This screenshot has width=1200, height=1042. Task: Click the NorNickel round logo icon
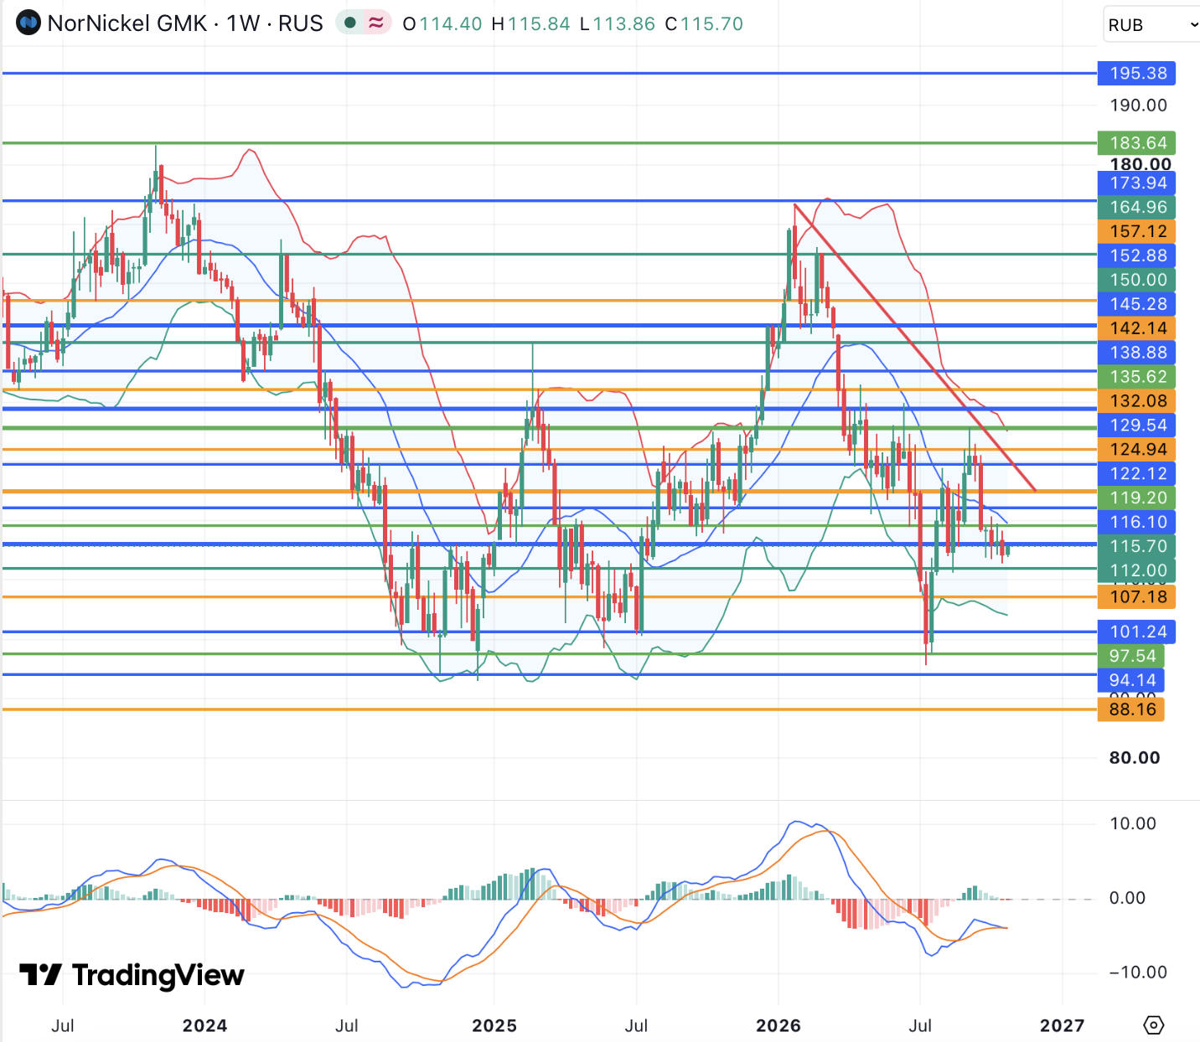[x=28, y=23]
